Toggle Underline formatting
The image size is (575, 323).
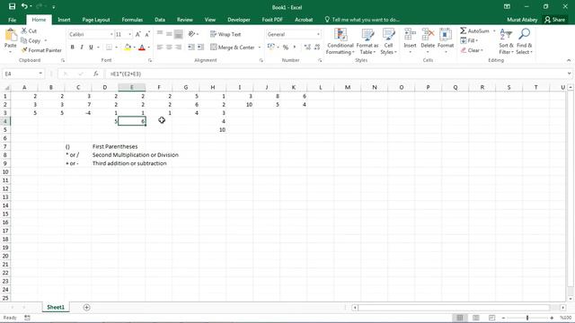pyautogui.click(x=91, y=48)
